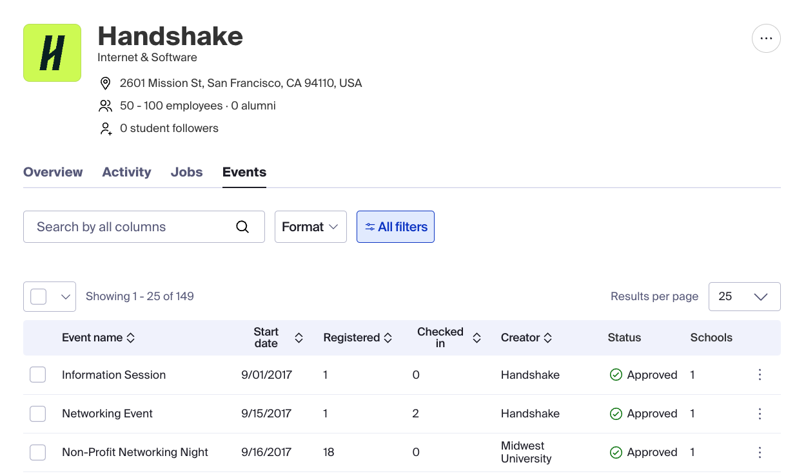Switch to the Jobs tab

point(187,172)
